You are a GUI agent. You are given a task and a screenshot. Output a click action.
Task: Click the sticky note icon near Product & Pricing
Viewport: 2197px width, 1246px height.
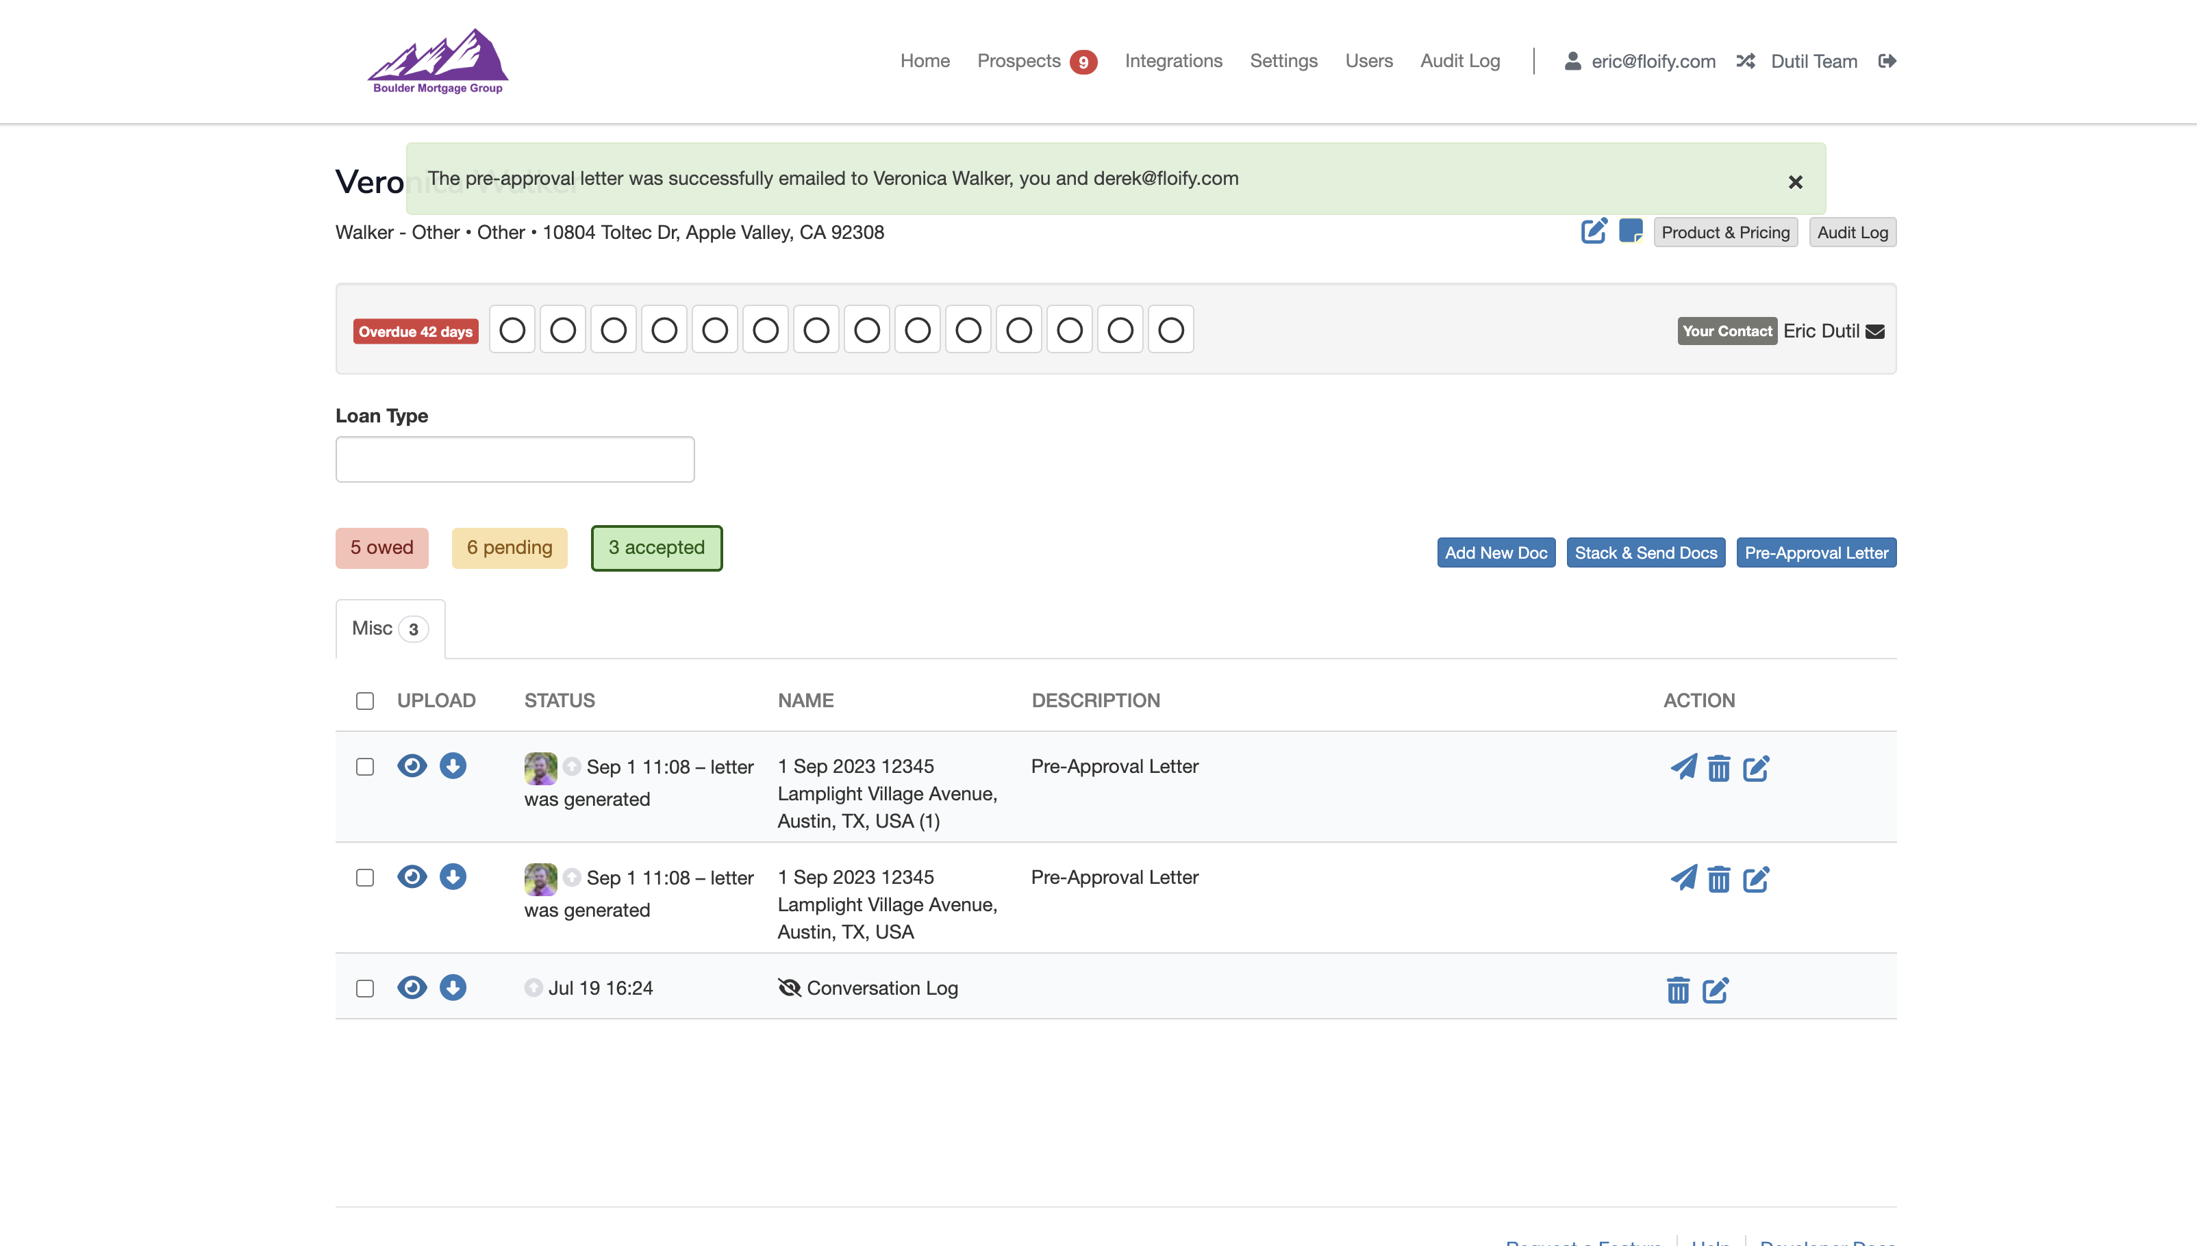(x=1631, y=231)
